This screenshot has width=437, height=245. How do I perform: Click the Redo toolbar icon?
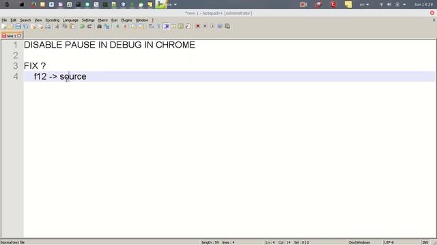point(89,27)
